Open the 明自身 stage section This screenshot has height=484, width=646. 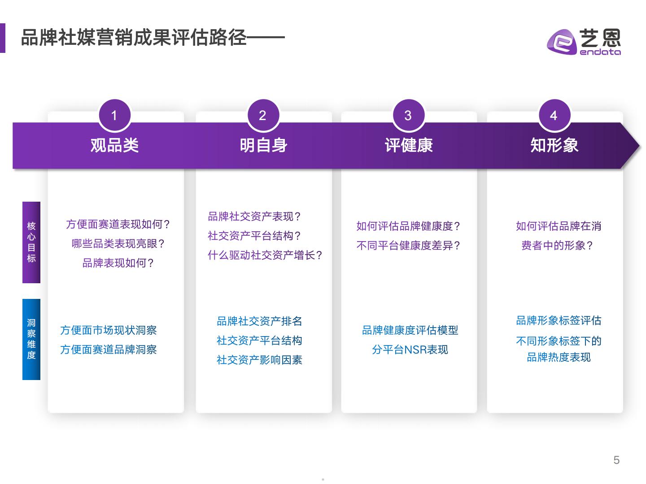[x=262, y=145]
